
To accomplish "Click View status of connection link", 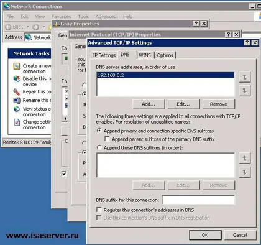I will click(37, 111).
